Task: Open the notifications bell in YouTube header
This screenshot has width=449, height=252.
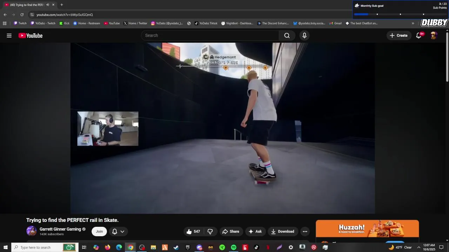Action: click(419, 35)
